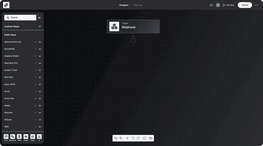This screenshot has height=146, width=263.
Task: Open the Designer tab
Action: [x=124, y=5]
